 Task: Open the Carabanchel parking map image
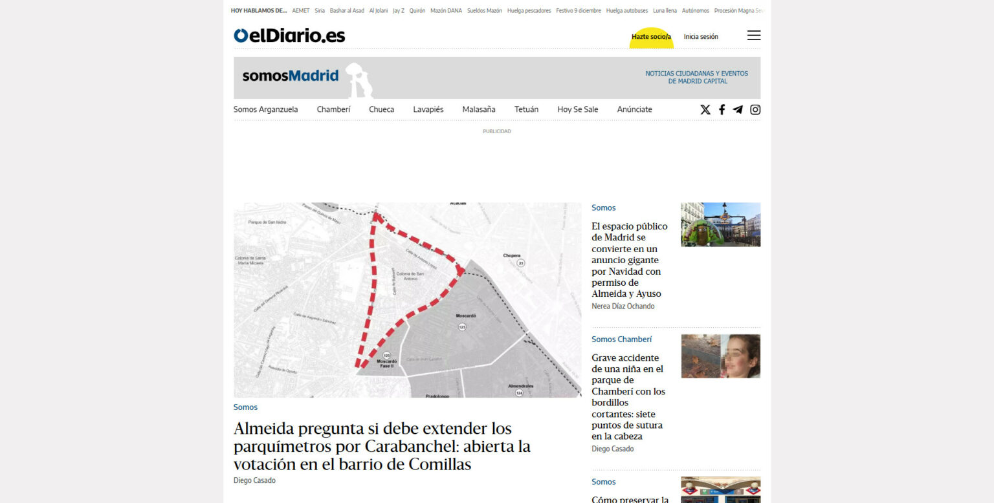click(x=407, y=299)
